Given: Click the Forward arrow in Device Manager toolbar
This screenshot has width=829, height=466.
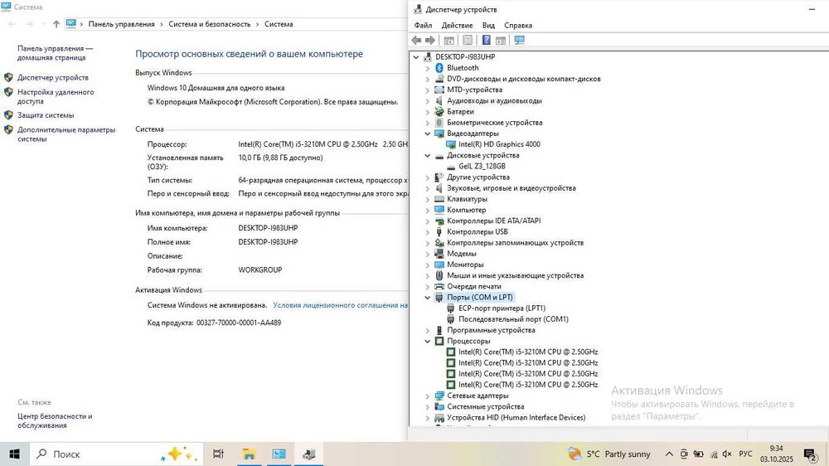Looking at the screenshot, I should pyautogui.click(x=430, y=40).
